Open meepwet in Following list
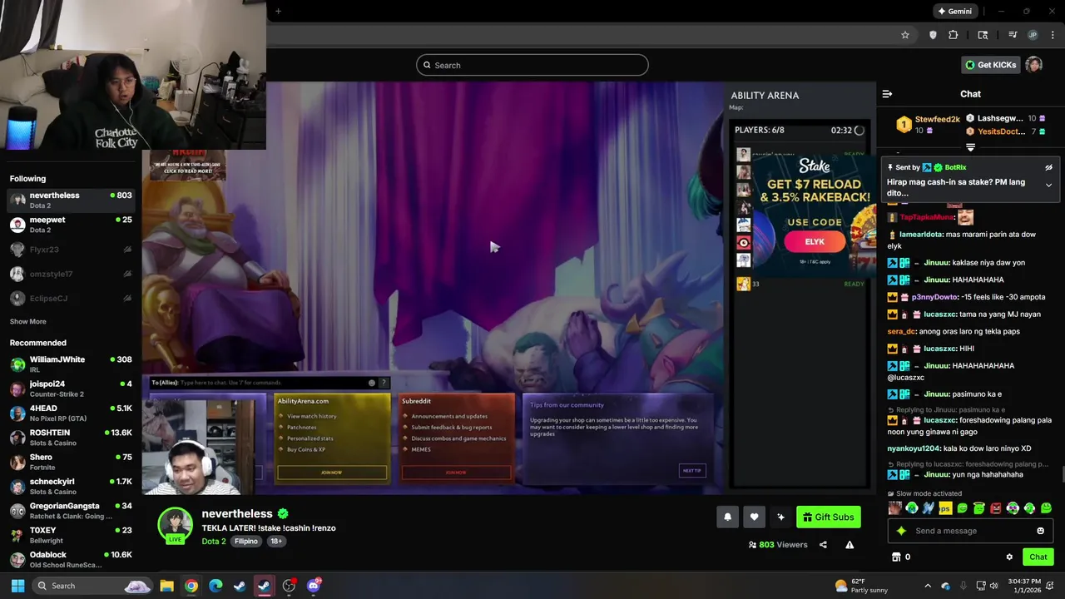This screenshot has width=1065, height=599. 71,225
